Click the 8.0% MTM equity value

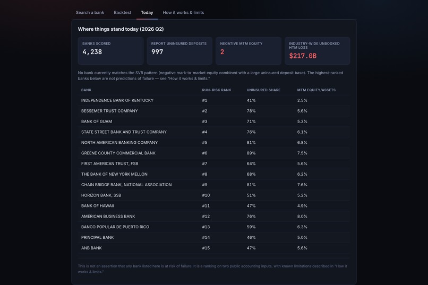click(302, 217)
